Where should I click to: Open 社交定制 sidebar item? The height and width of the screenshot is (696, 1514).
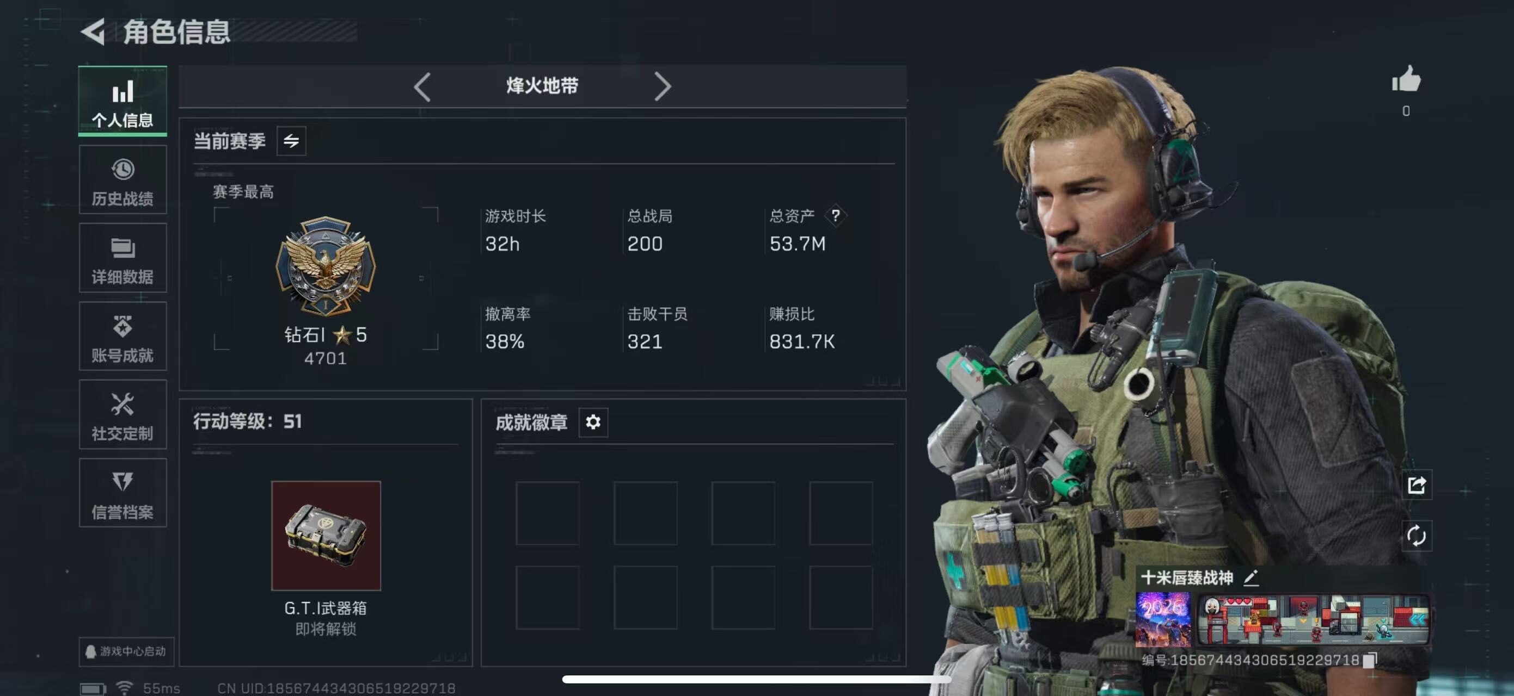pos(123,415)
